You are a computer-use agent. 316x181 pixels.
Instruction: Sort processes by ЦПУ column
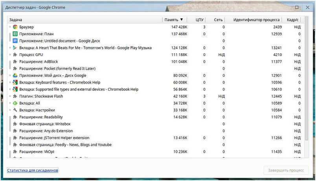pos(200,20)
